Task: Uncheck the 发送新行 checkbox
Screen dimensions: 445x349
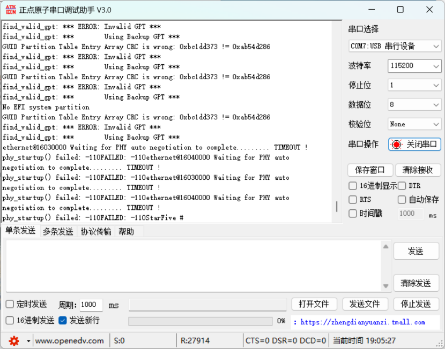Action: (63, 321)
